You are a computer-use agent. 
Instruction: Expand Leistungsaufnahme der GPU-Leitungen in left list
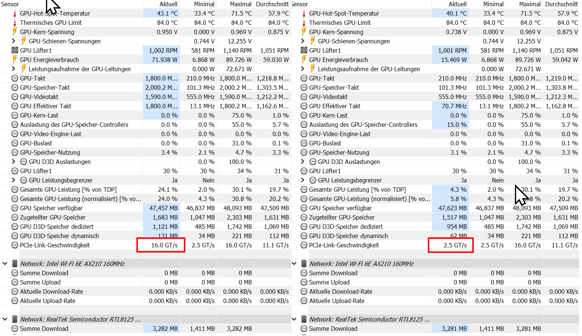click(x=14, y=69)
